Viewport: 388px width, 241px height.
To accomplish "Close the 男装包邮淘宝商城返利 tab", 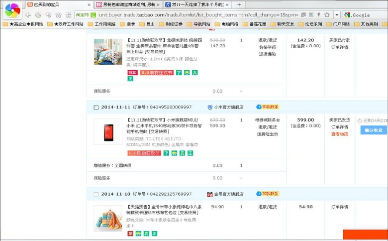I will [x=158, y=4].
